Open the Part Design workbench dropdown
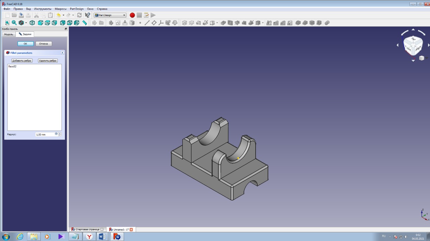This screenshot has height=241, width=430. (110, 15)
